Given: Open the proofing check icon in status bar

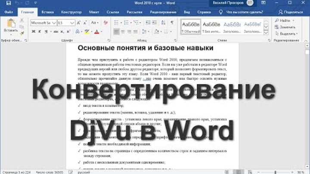Looking at the screenshot, I should coord(71,172).
